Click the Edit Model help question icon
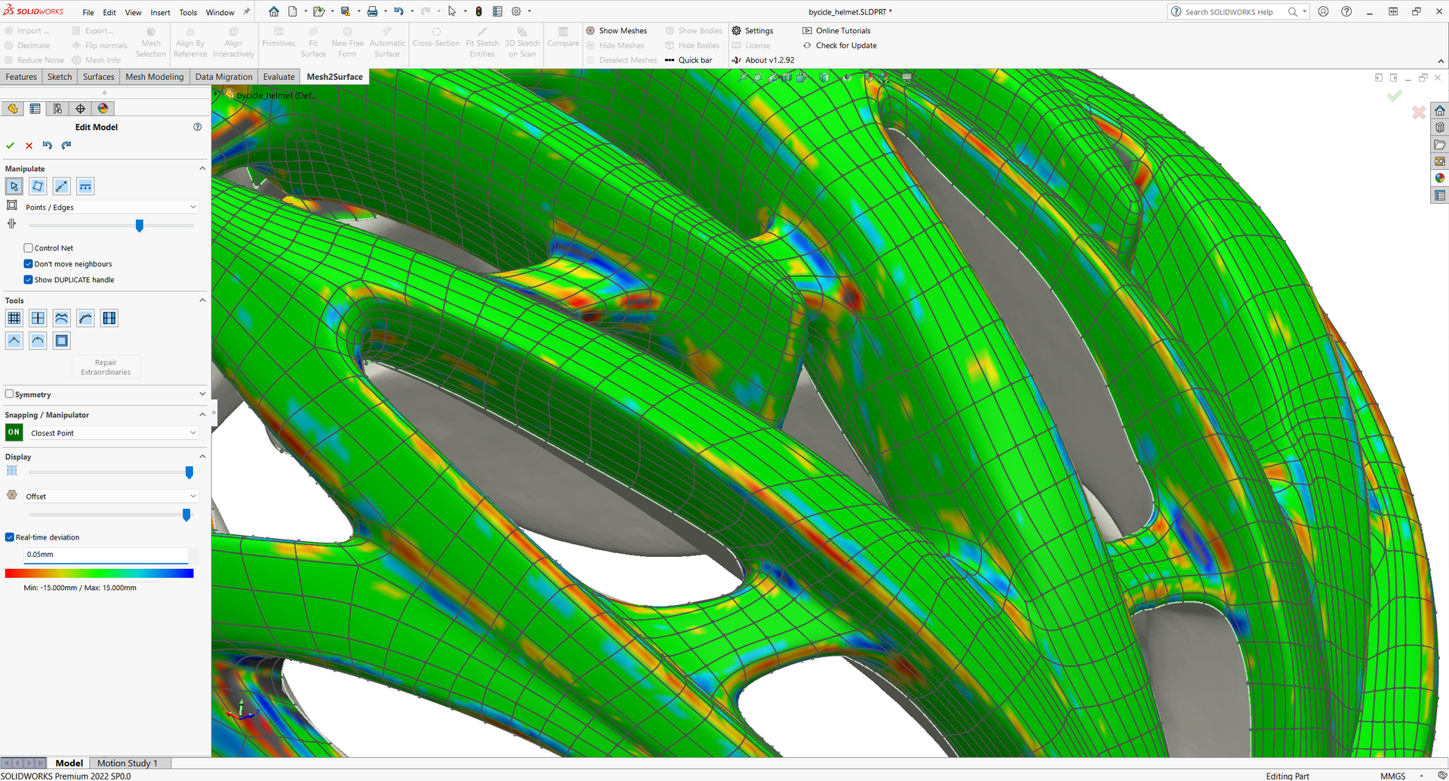The image size is (1449, 781). coord(198,127)
